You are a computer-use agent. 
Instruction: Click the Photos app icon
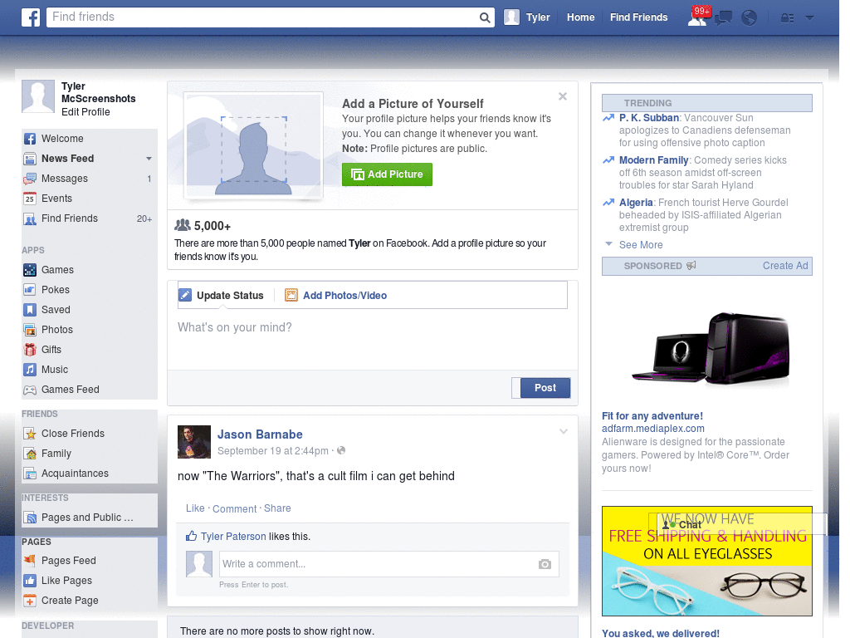30,330
